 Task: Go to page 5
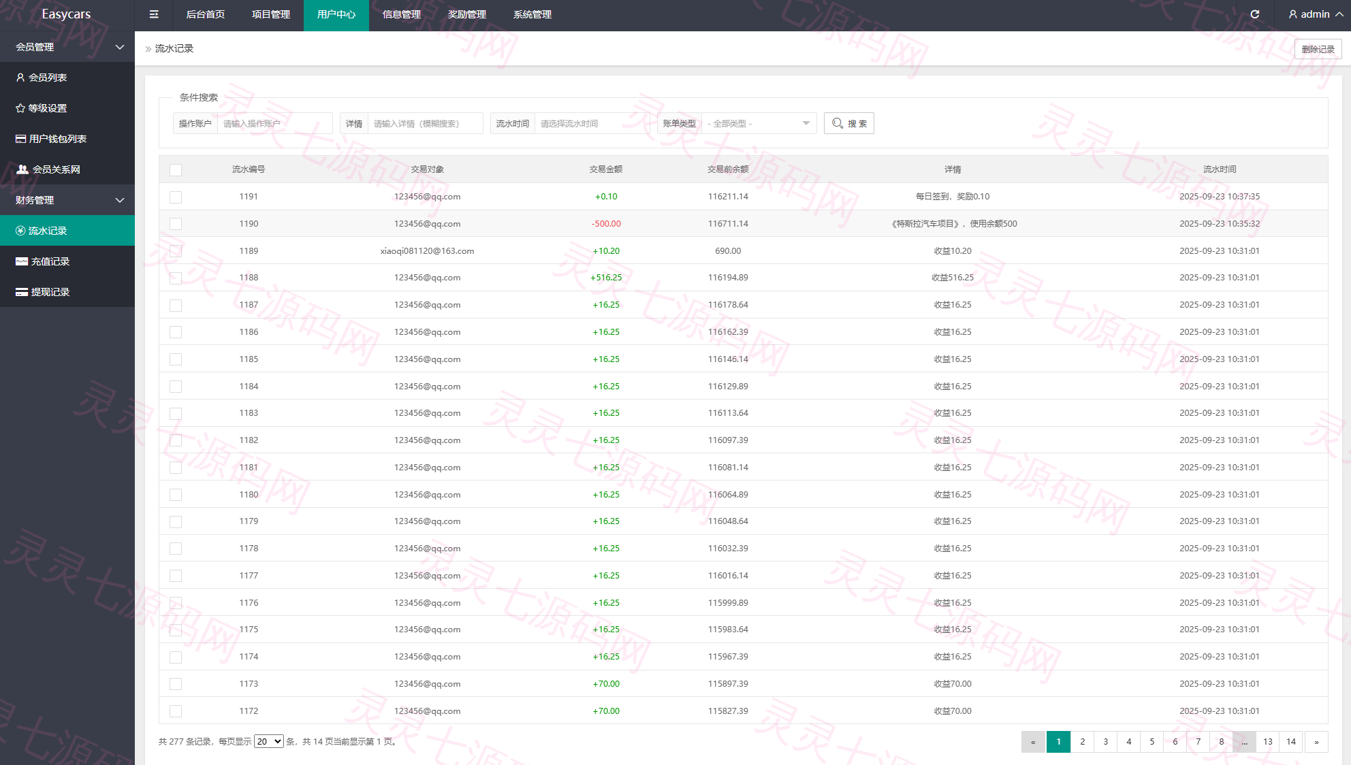[x=1152, y=742]
